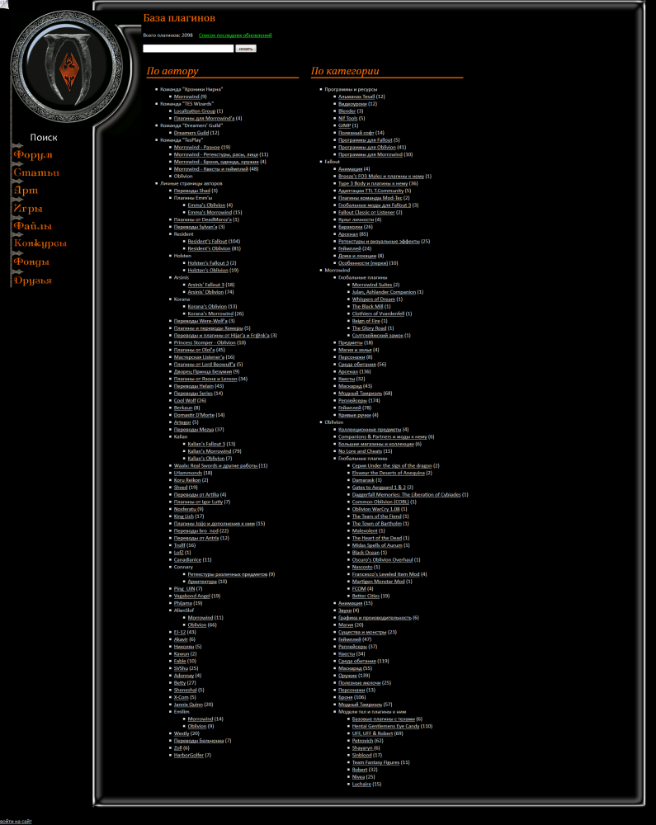Open Better Cities link
The image size is (656, 825).
point(366,596)
